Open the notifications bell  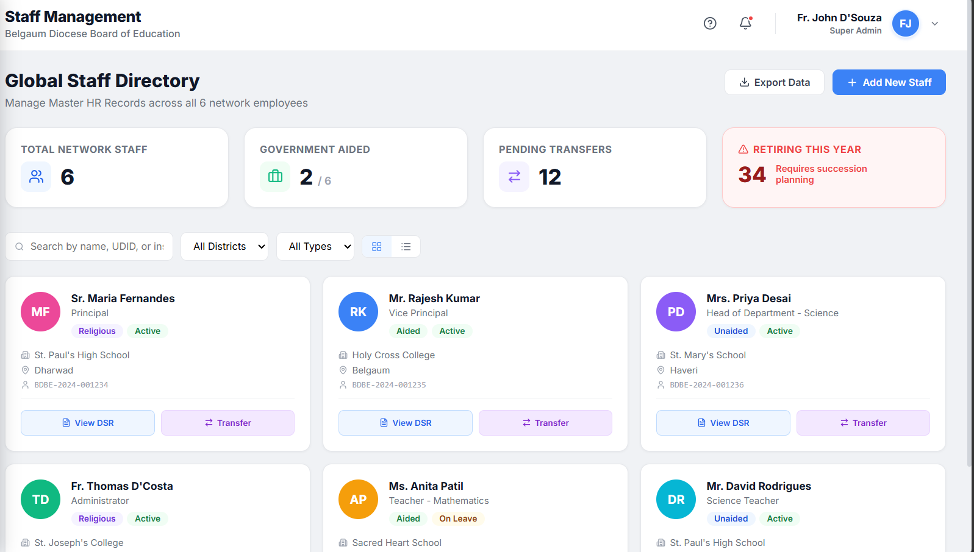745,23
